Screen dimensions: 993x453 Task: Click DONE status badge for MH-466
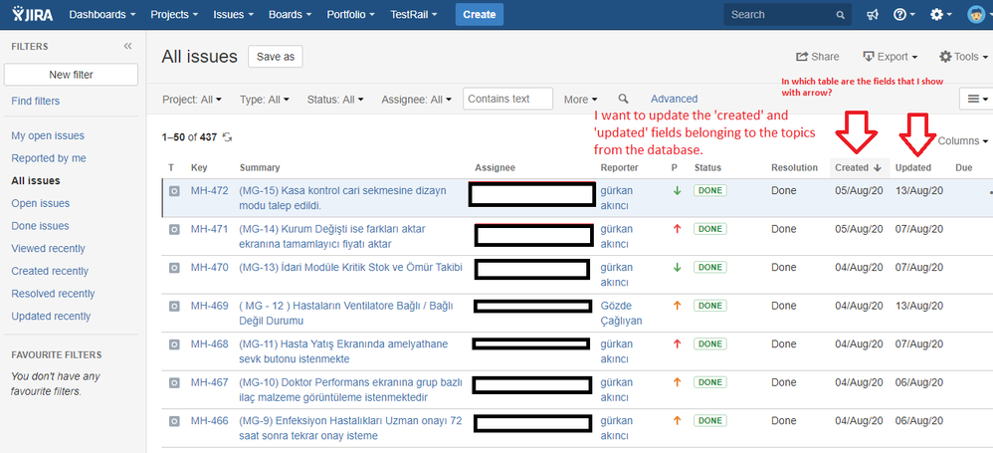(x=710, y=421)
